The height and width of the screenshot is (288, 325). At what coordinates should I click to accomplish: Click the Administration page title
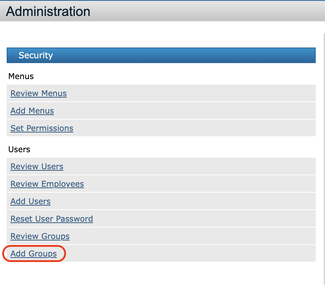tap(48, 12)
